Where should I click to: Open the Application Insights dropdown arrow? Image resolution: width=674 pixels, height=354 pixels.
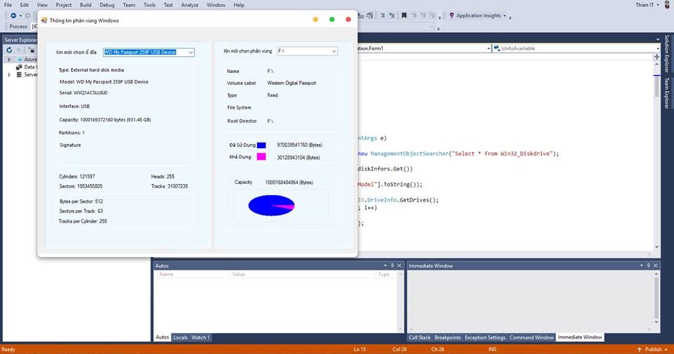[x=505, y=16]
